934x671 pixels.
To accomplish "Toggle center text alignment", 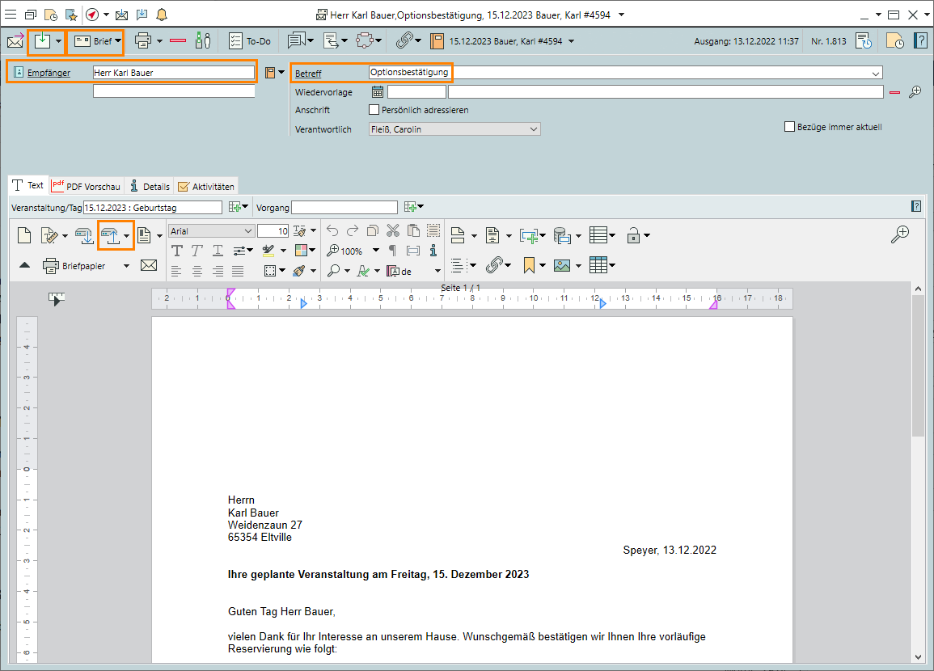I will tap(197, 271).
